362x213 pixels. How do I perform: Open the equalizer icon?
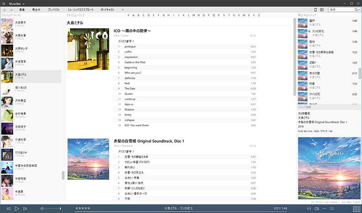click(309, 208)
